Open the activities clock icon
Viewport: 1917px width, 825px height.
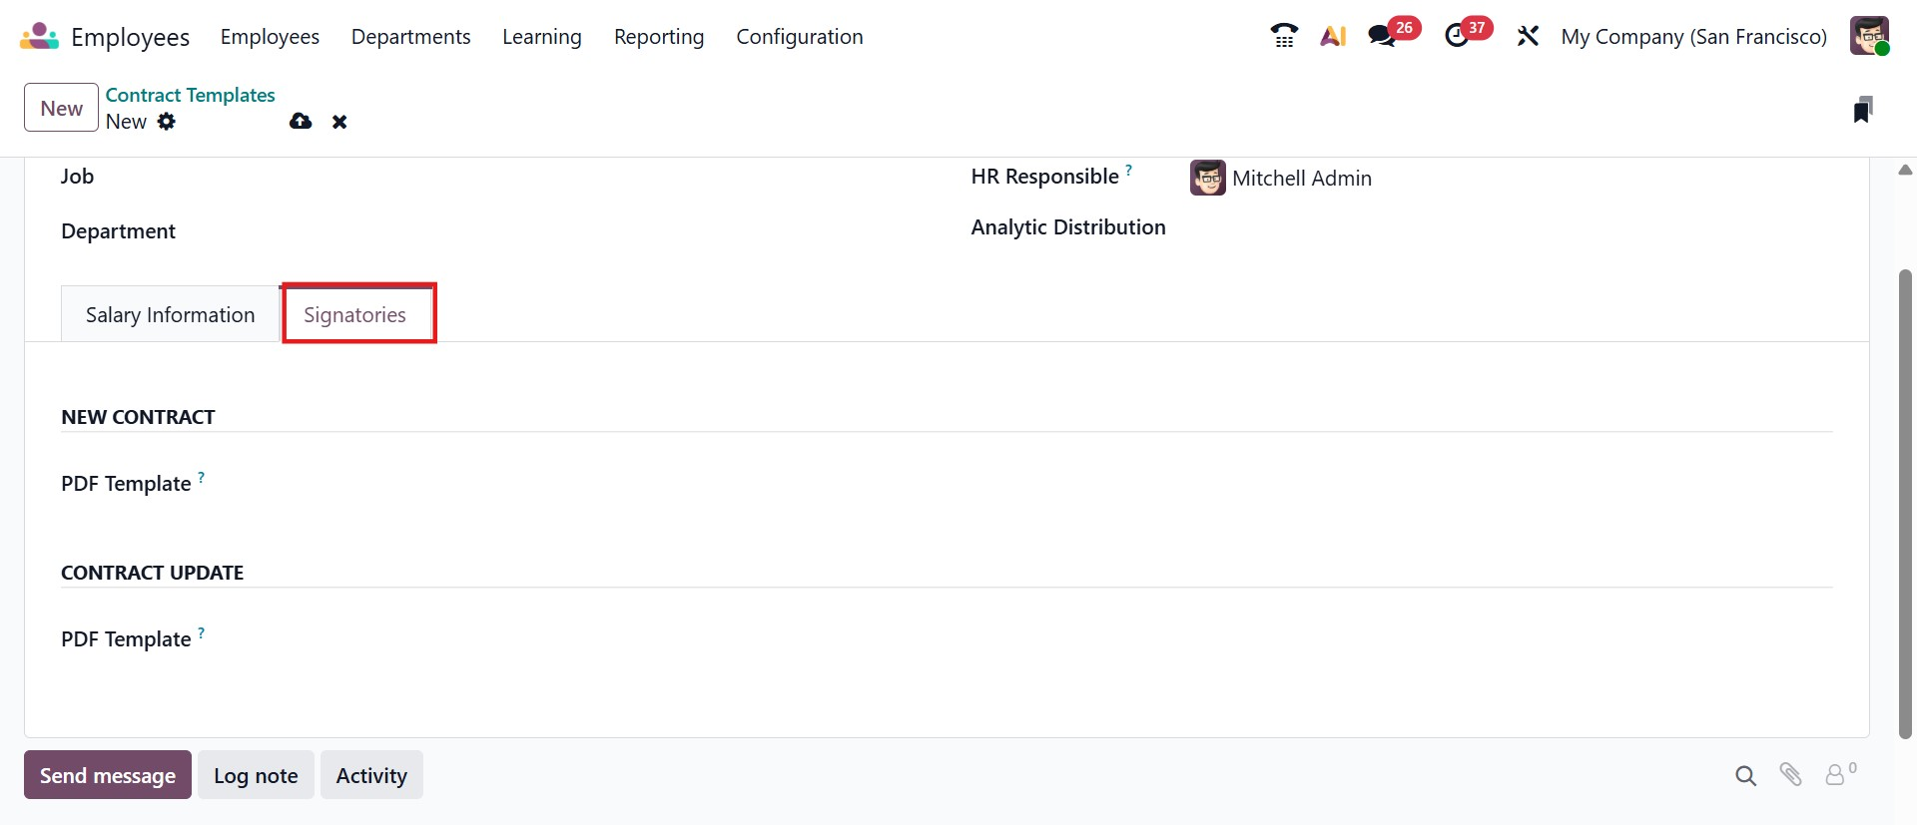click(1457, 37)
